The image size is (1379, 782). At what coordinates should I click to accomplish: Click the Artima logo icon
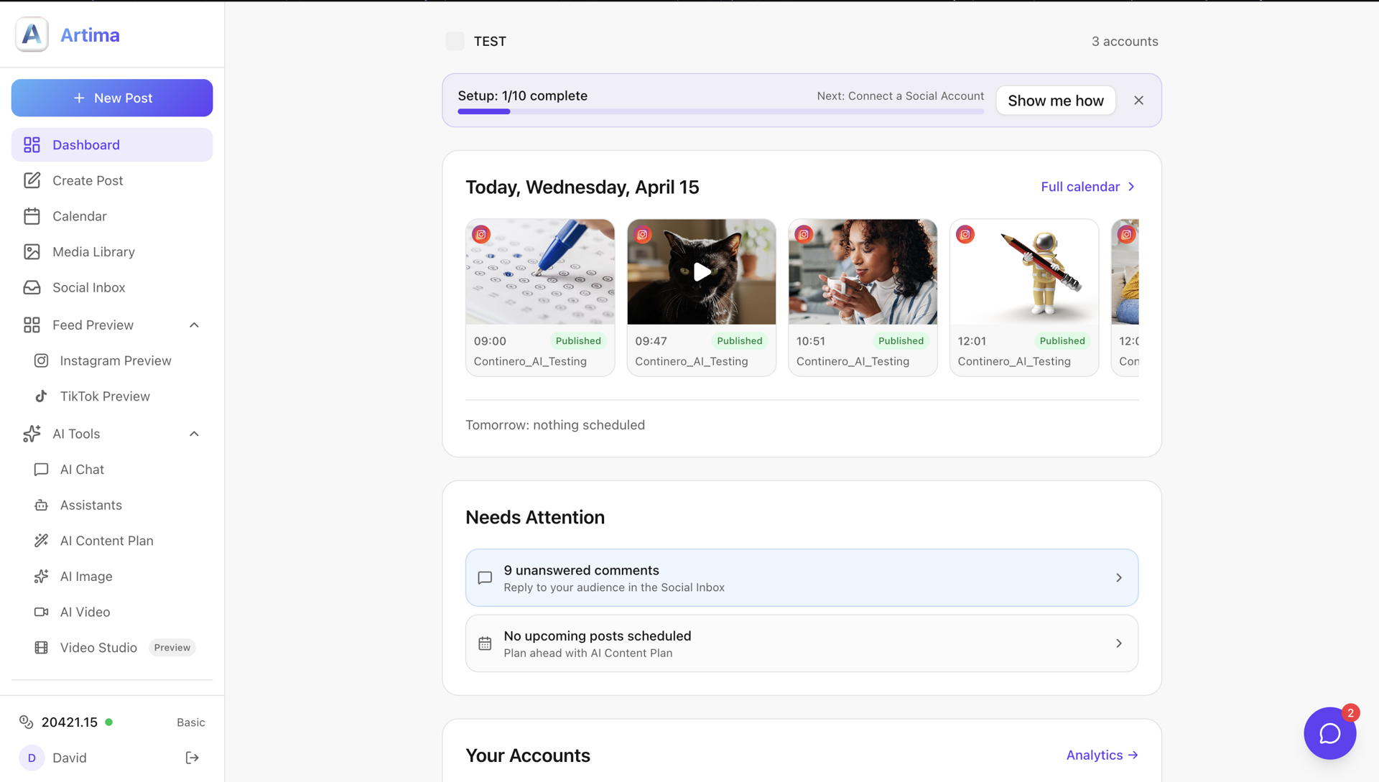[32, 34]
